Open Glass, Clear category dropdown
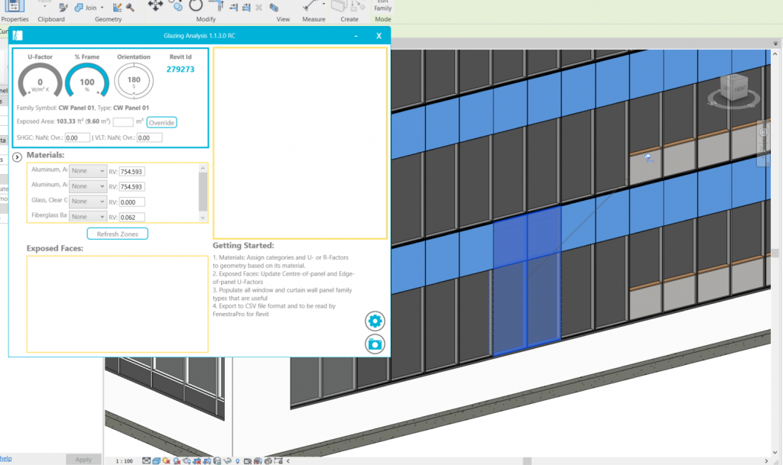The image size is (783, 465). (87, 202)
